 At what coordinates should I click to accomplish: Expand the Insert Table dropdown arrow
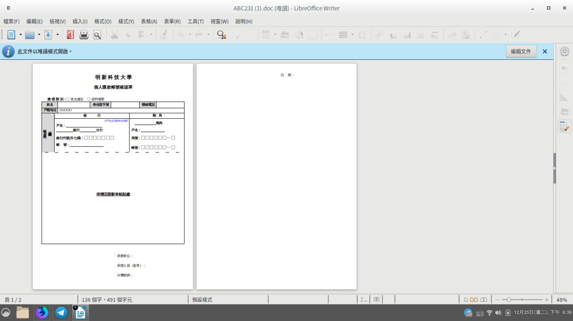275,35
